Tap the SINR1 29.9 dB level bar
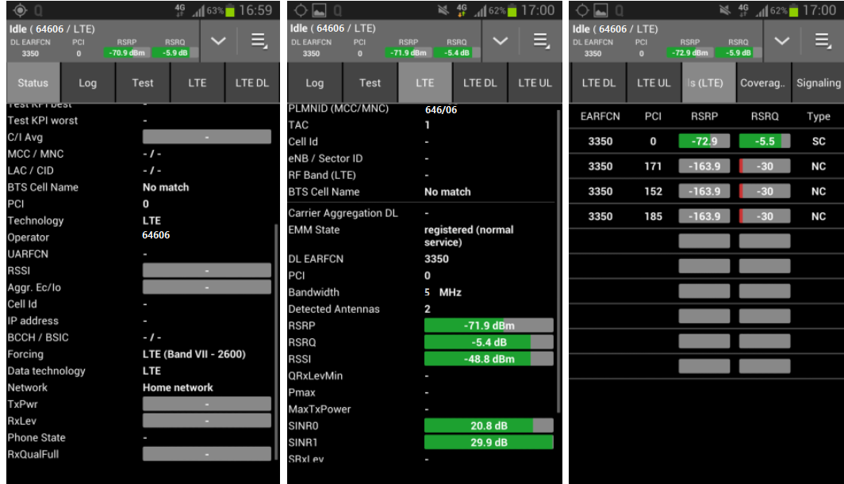Image resolution: width=844 pixels, height=484 pixels. click(x=489, y=443)
